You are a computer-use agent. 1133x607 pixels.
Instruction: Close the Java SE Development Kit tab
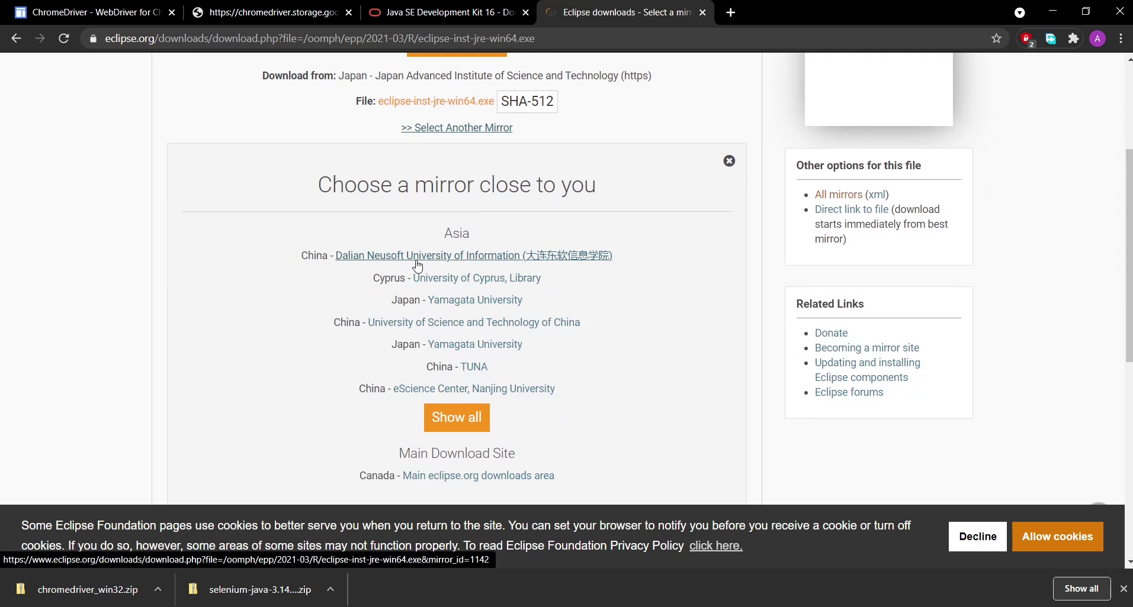click(525, 12)
